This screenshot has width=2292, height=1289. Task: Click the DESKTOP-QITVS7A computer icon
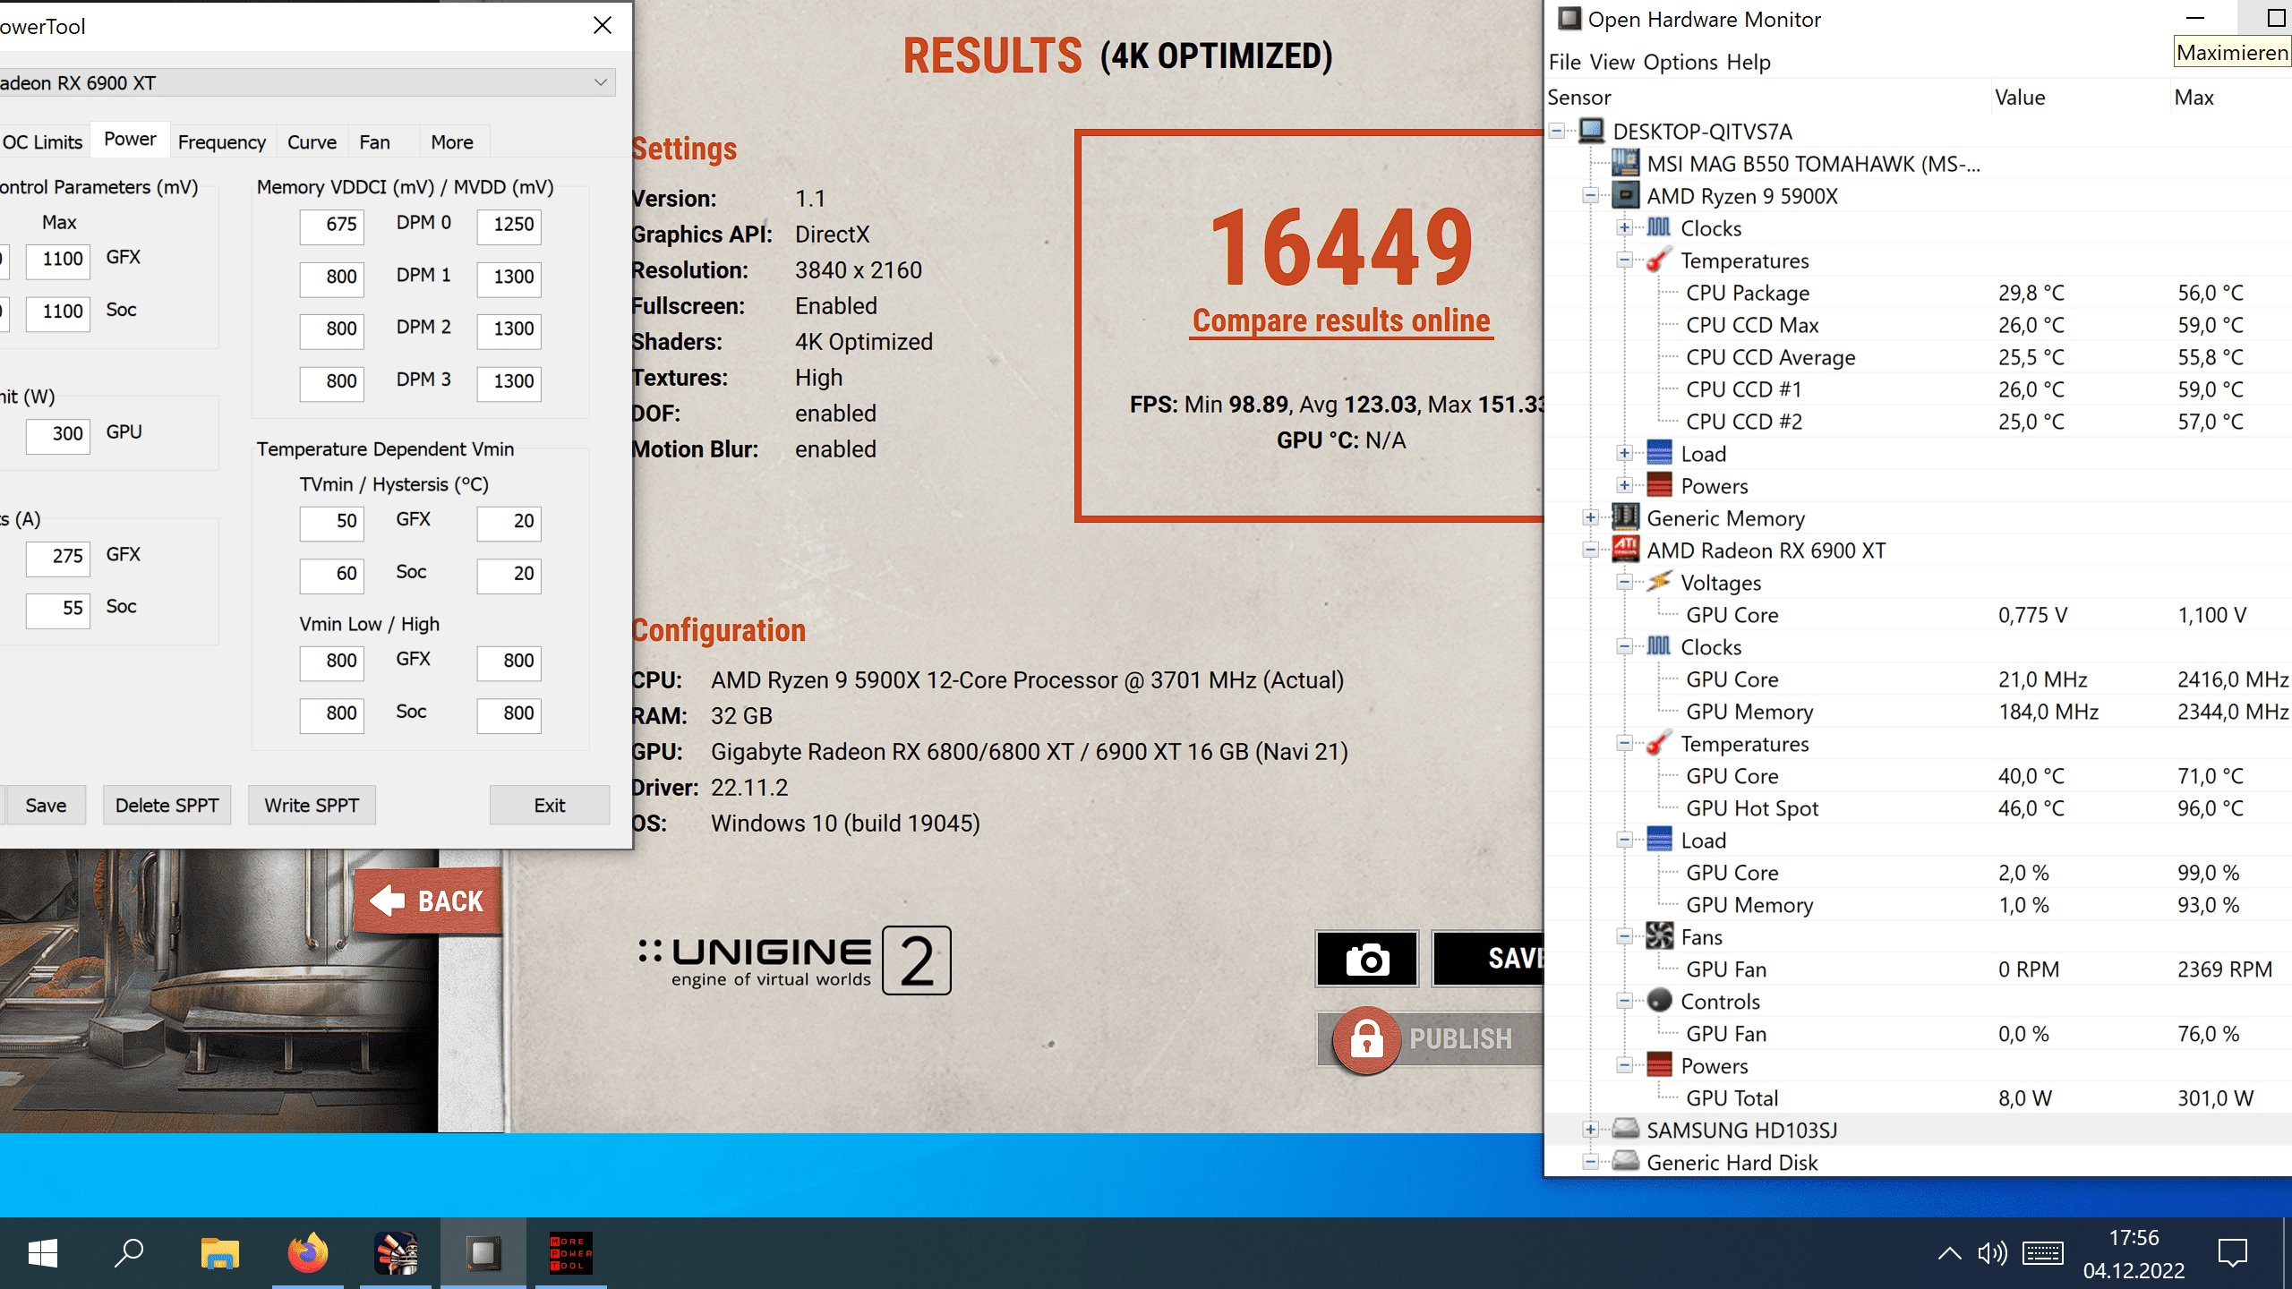click(x=1592, y=131)
